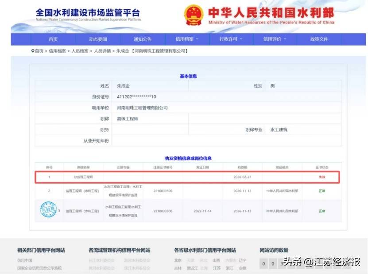The image size is (368, 274).
Task: Click the blue 已验真 verification stamp
Action: pos(48,209)
